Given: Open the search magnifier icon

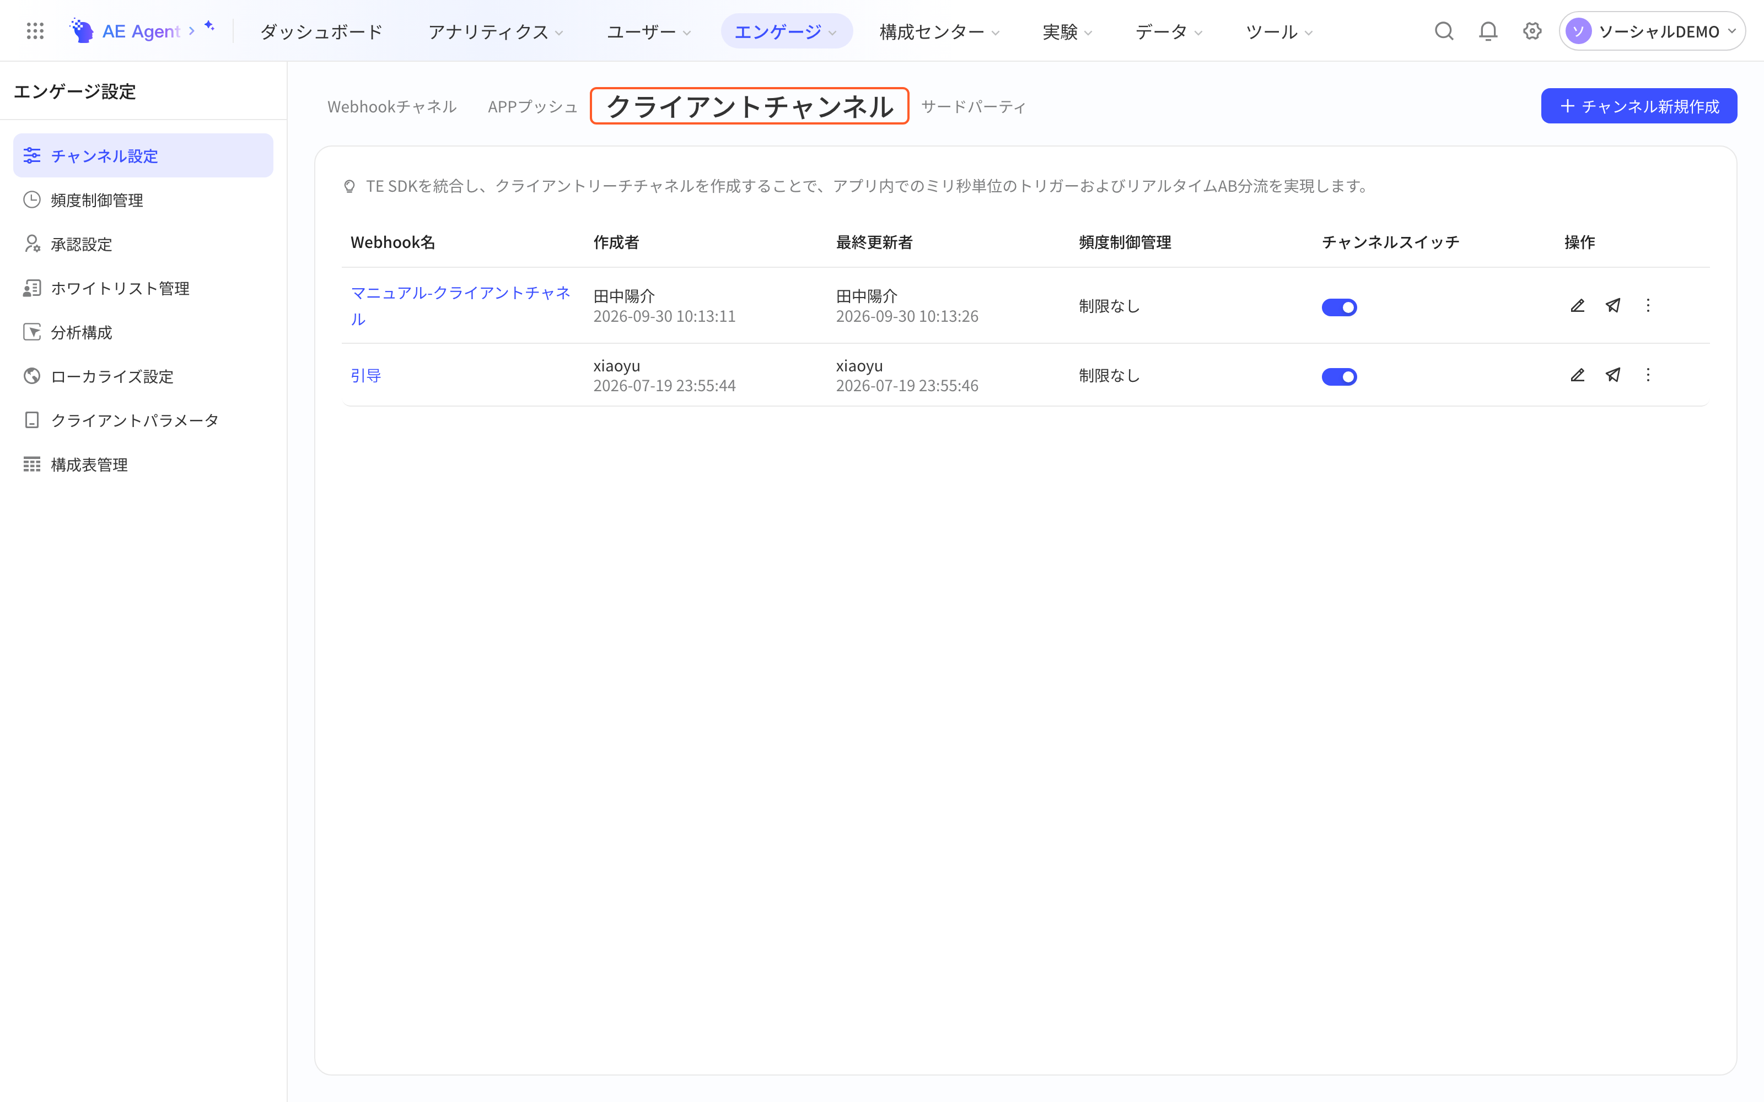Looking at the screenshot, I should (x=1443, y=31).
